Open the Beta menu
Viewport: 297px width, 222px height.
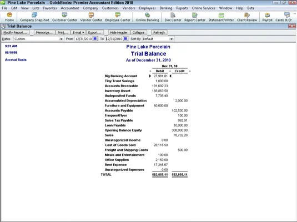click(250, 8)
